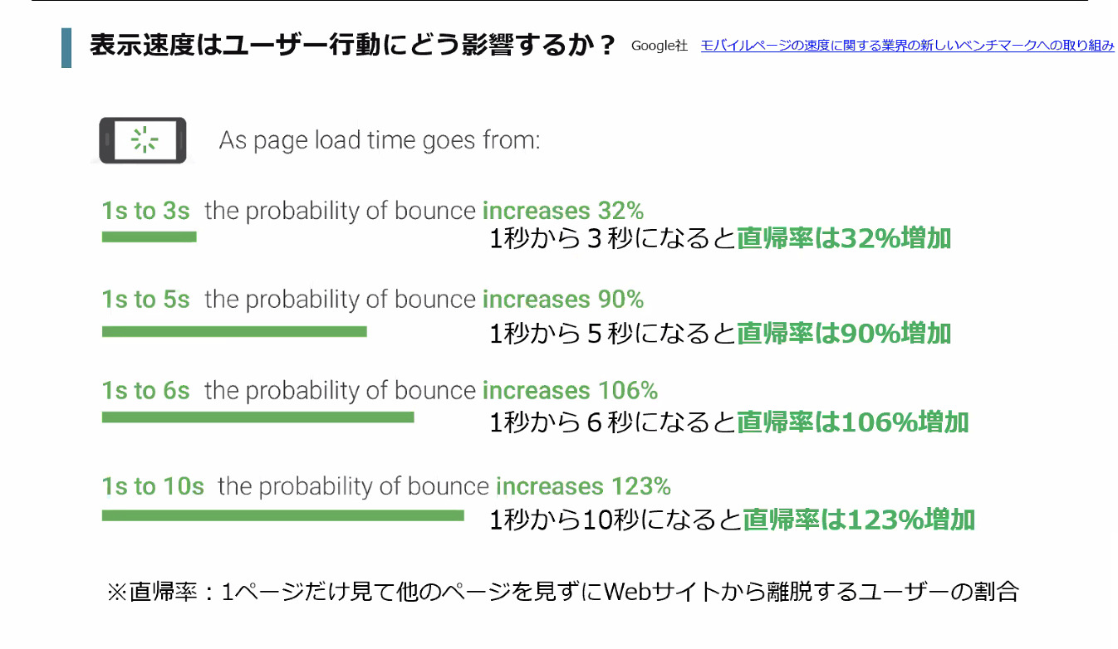The image size is (1118, 649).
Task: Click the "1s to 3s" green label
Action: 146,211
